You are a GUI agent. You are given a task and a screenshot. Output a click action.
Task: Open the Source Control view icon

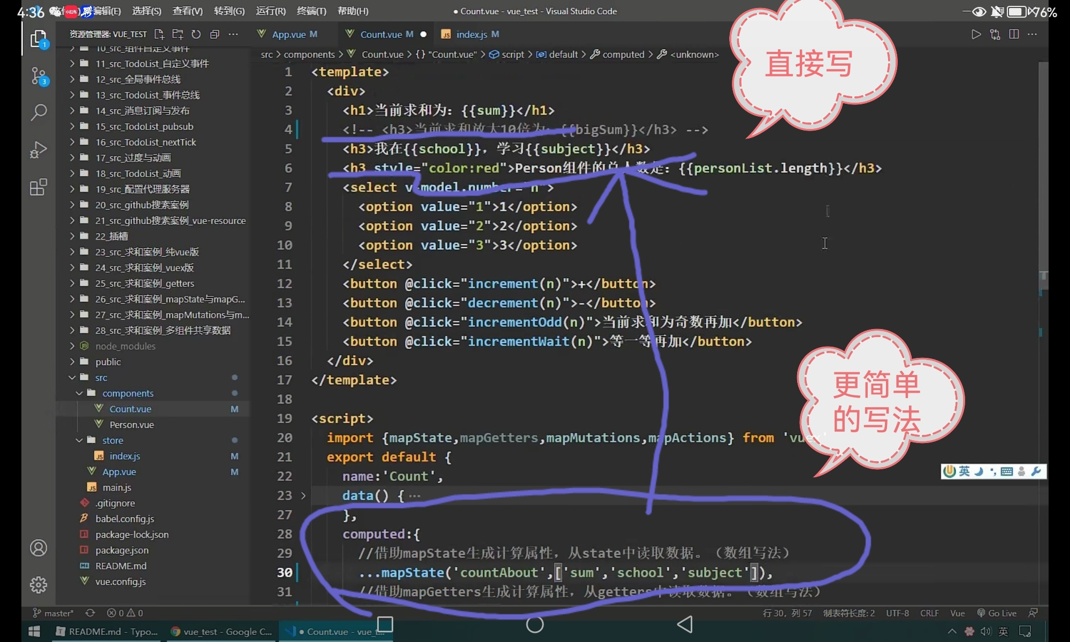pos(39,76)
